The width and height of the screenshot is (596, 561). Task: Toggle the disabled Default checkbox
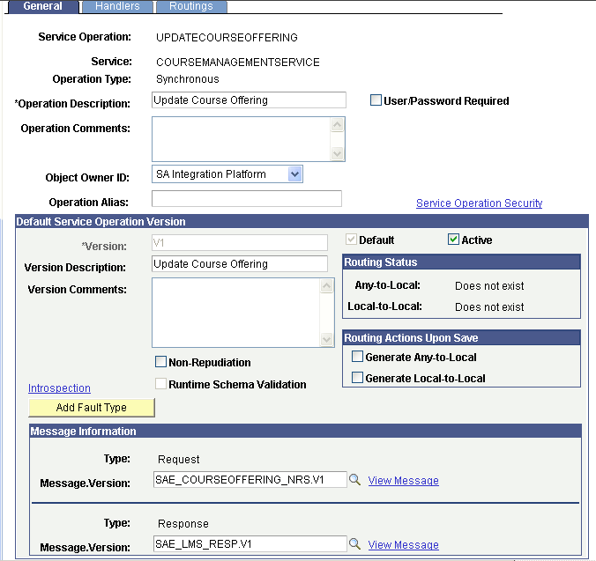[351, 240]
